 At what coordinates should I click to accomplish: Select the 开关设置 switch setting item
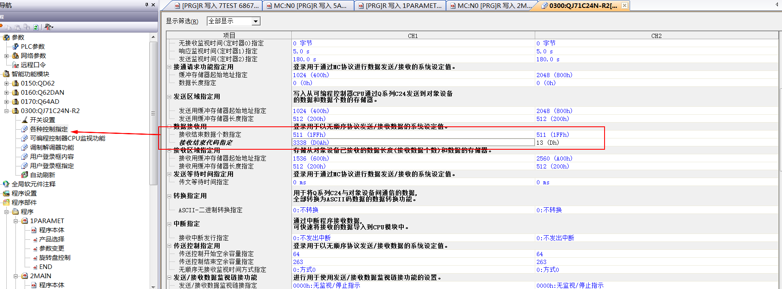(x=42, y=120)
